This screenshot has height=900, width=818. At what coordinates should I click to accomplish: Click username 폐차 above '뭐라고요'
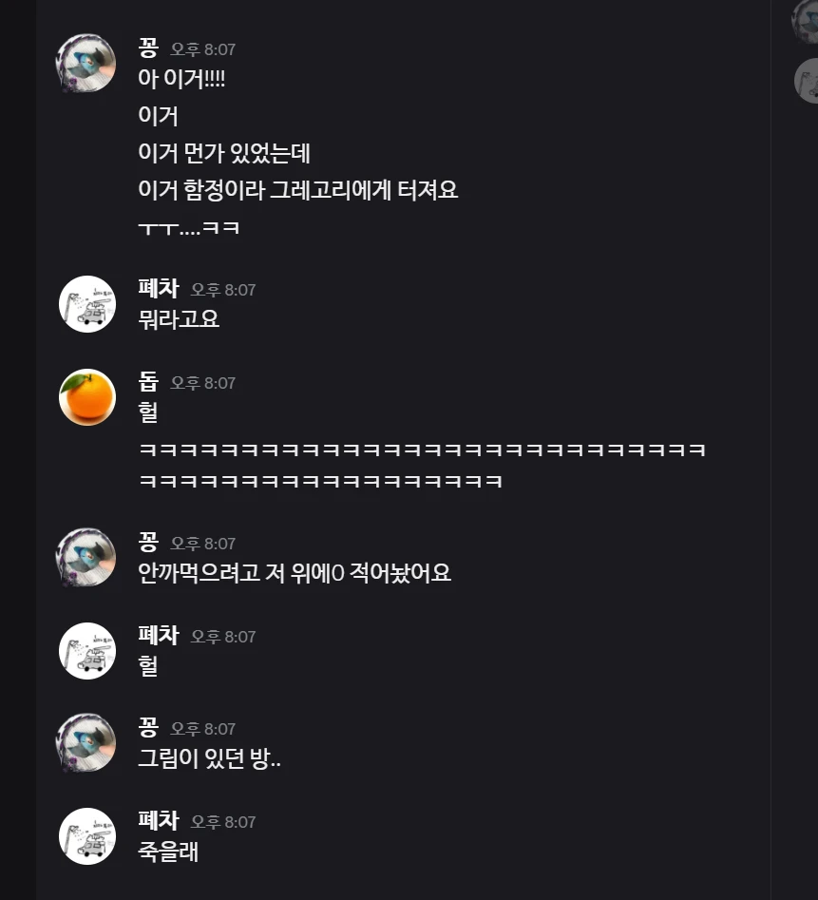coord(158,289)
